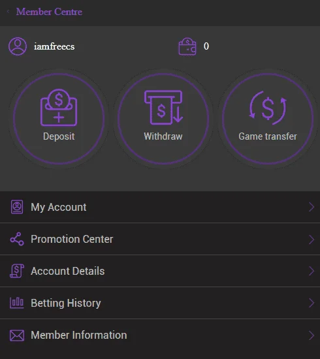Click the username iamfreecs

pos(54,46)
